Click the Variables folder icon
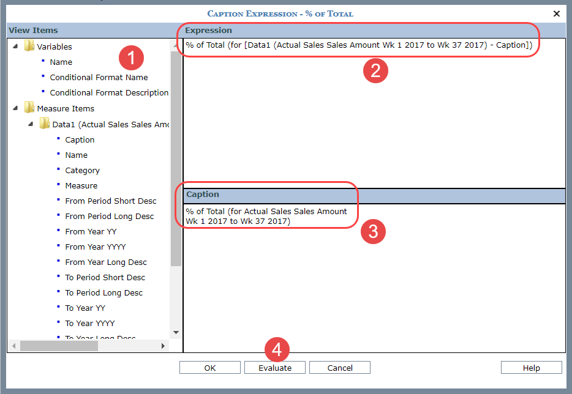Image resolution: width=572 pixels, height=394 pixels. [29, 46]
